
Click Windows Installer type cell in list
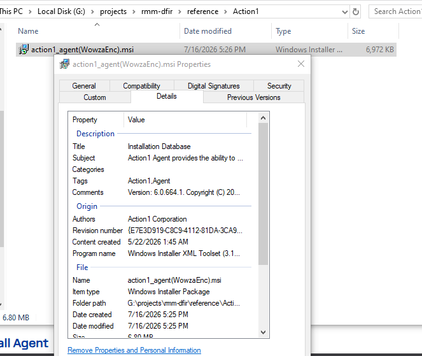coord(309,50)
